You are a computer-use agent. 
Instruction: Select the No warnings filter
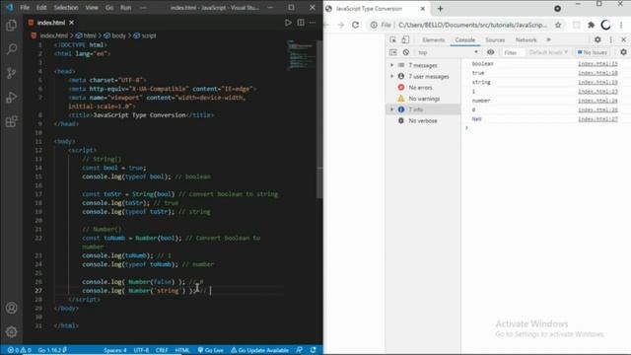(x=423, y=99)
